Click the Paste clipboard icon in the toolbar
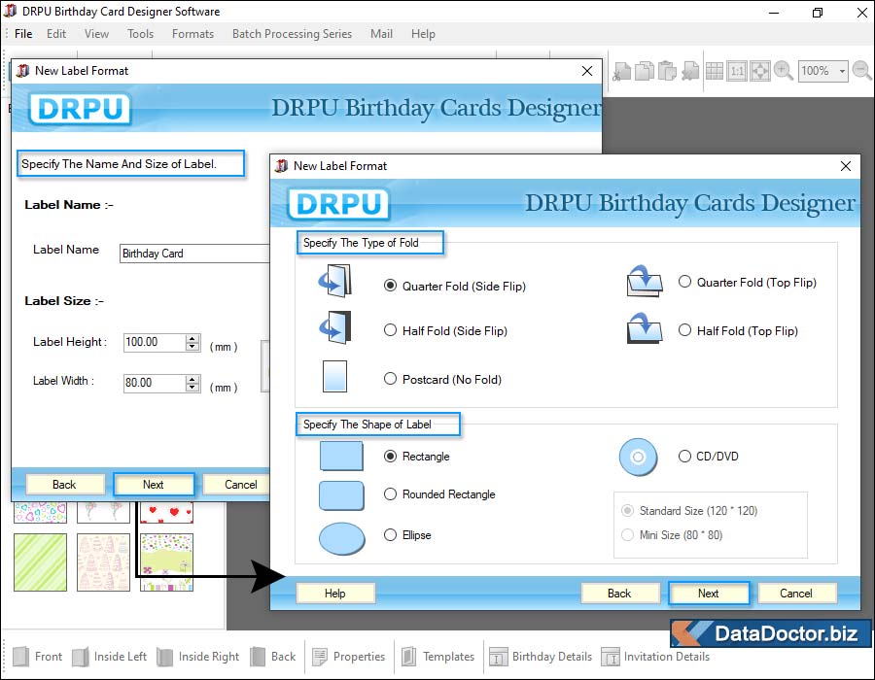The height and width of the screenshot is (680, 875). coord(667,71)
